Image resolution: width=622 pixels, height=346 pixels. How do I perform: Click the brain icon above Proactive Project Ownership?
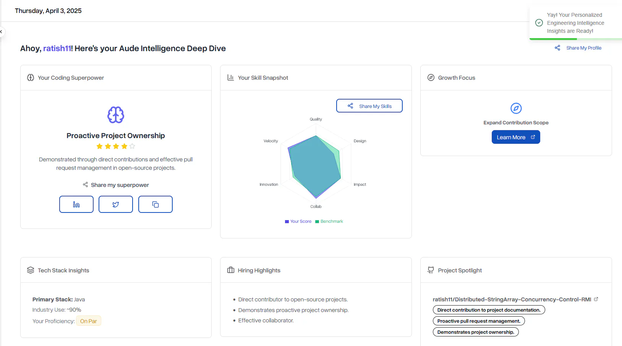[116, 115]
